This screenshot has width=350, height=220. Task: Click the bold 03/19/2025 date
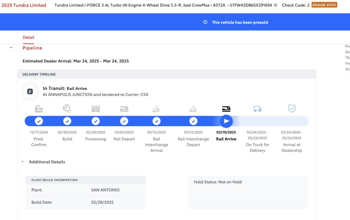tap(226, 132)
